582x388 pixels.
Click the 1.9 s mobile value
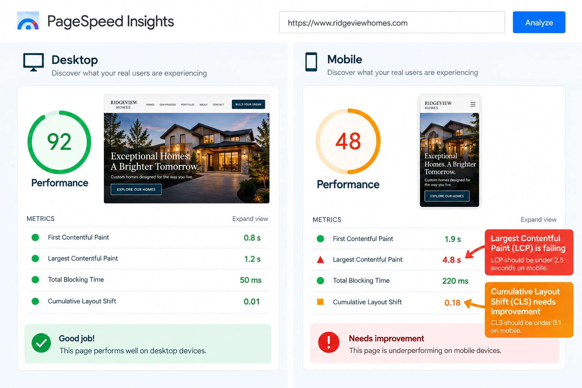pos(452,239)
